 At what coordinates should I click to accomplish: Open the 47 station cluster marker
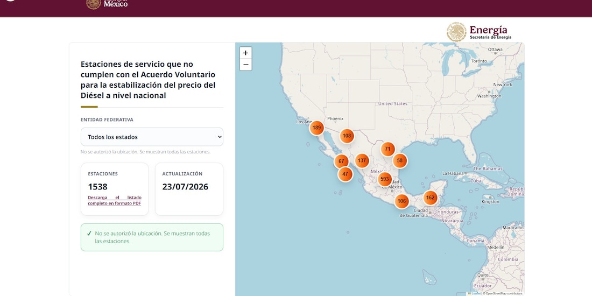(345, 174)
